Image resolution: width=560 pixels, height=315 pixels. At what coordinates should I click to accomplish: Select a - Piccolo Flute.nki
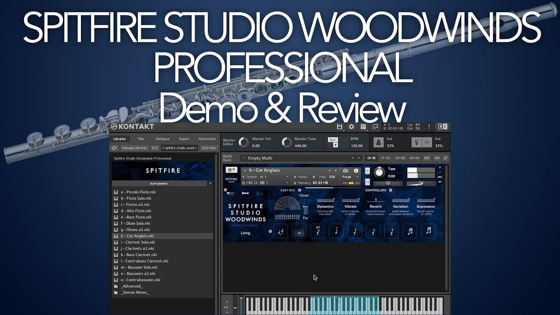[x=138, y=192]
